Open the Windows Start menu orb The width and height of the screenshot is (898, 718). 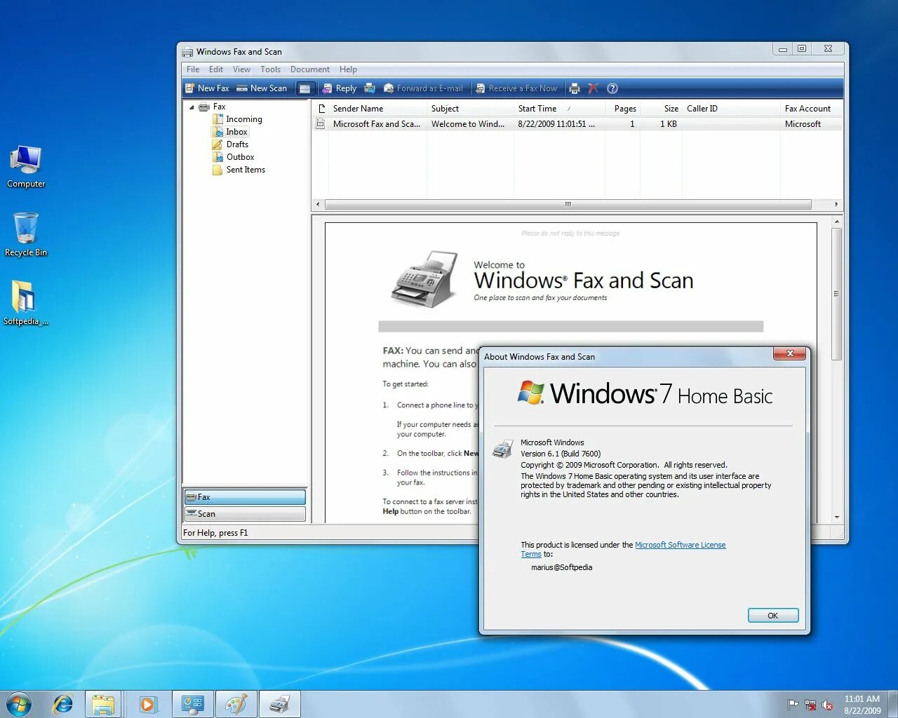coord(18,704)
